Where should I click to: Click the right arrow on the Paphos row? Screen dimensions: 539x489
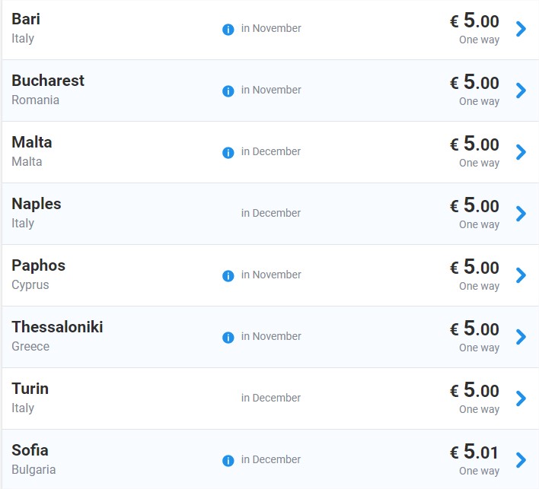521,275
